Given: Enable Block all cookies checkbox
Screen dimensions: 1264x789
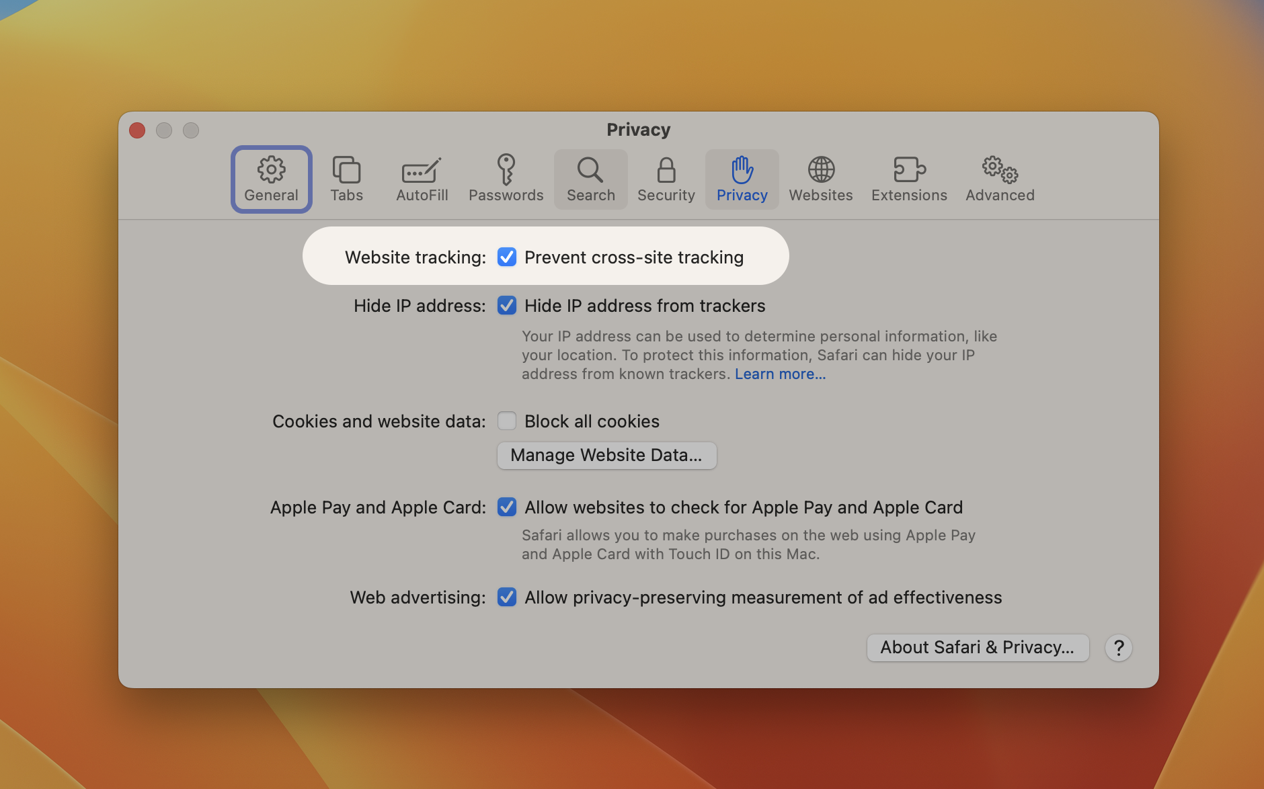Looking at the screenshot, I should 507,421.
